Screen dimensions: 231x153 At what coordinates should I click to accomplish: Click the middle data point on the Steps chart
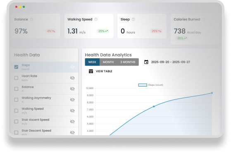click(x=154, y=106)
